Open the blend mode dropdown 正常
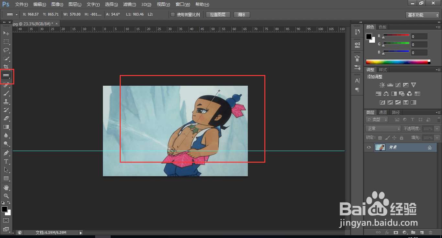Image resolution: width=442 pixels, height=238 pixels. point(383,129)
